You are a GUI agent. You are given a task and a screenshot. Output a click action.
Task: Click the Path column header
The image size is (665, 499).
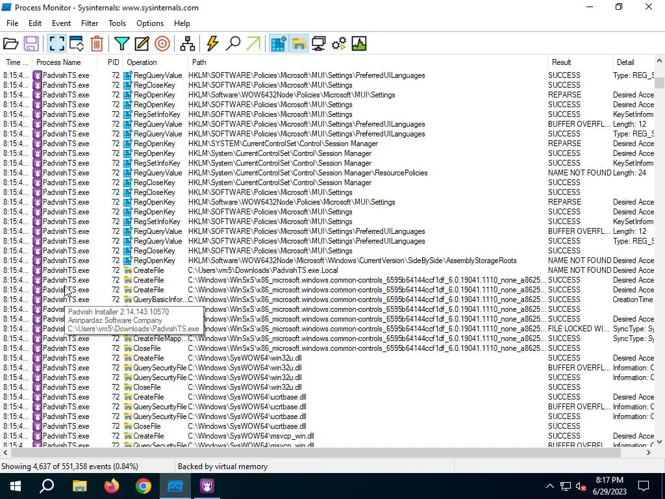point(368,62)
